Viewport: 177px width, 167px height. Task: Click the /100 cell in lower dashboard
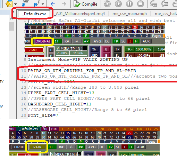tap(54, 129)
